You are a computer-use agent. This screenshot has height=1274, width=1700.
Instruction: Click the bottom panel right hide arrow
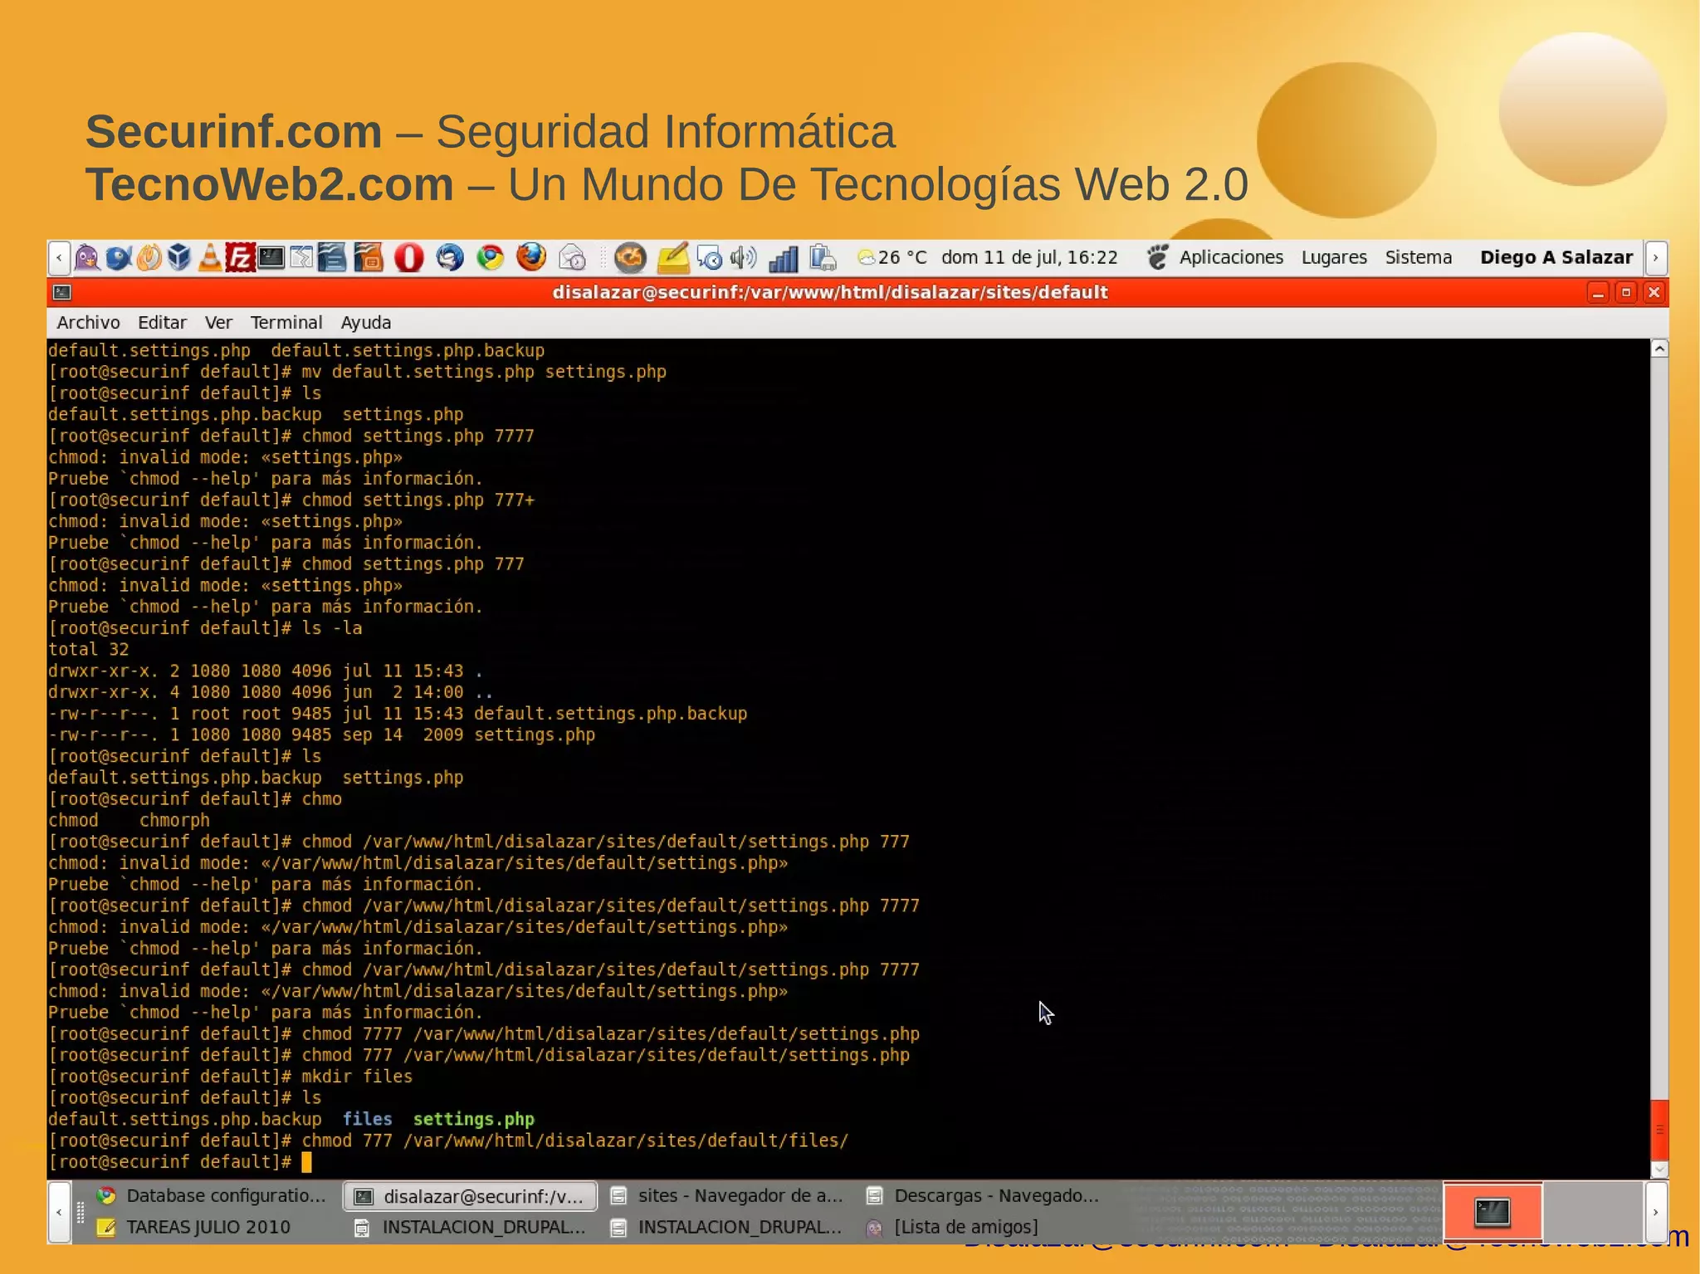pos(1655,1212)
